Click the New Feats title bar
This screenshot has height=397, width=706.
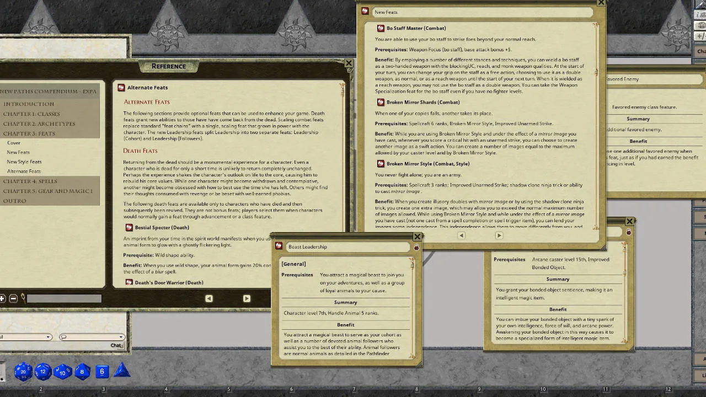point(483,12)
